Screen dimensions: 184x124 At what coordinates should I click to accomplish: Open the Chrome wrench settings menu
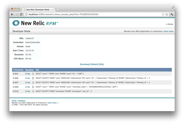172,14
